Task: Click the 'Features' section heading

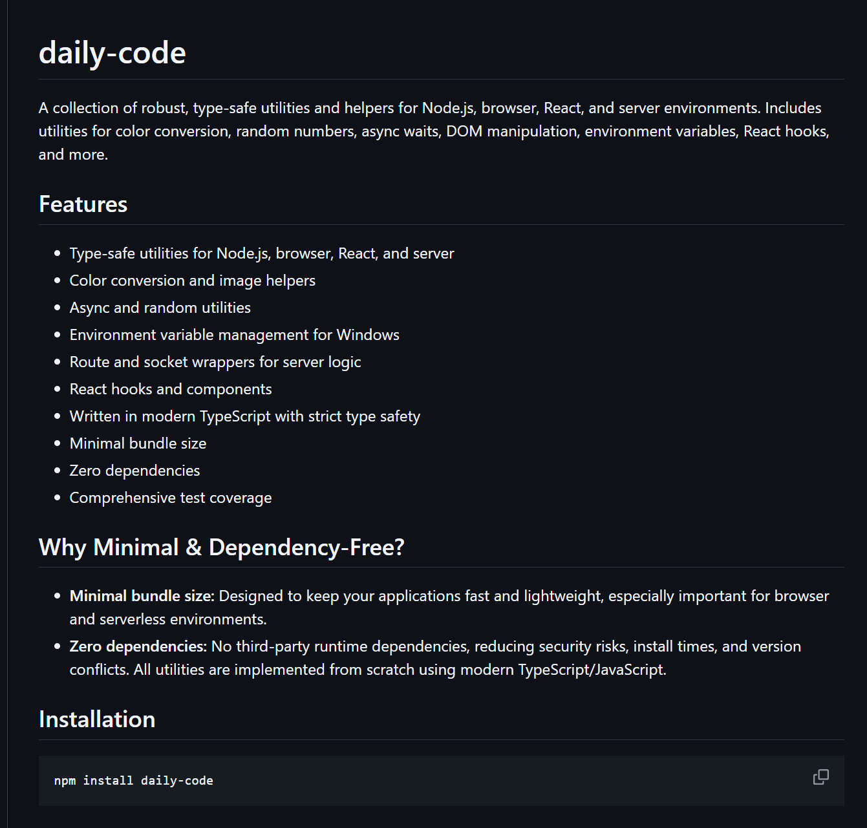Action: 83,204
